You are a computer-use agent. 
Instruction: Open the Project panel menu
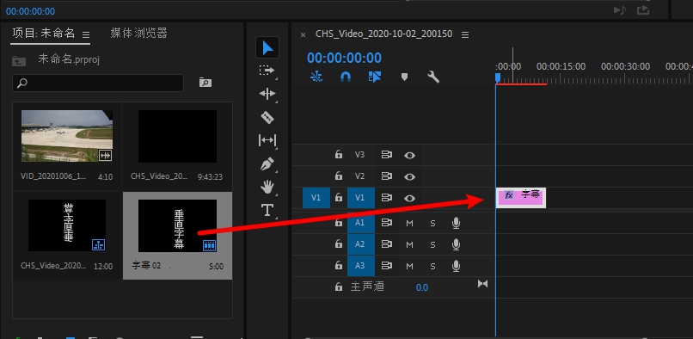coord(86,34)
